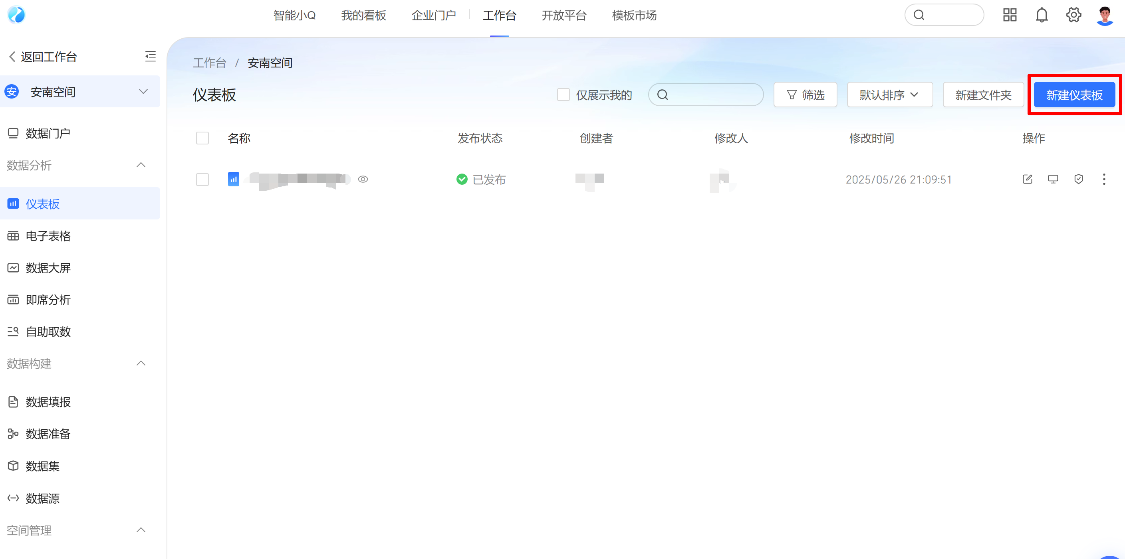1125x559 pixels.
Task: Open the settings gear icon
Action: coord(1073,15)
